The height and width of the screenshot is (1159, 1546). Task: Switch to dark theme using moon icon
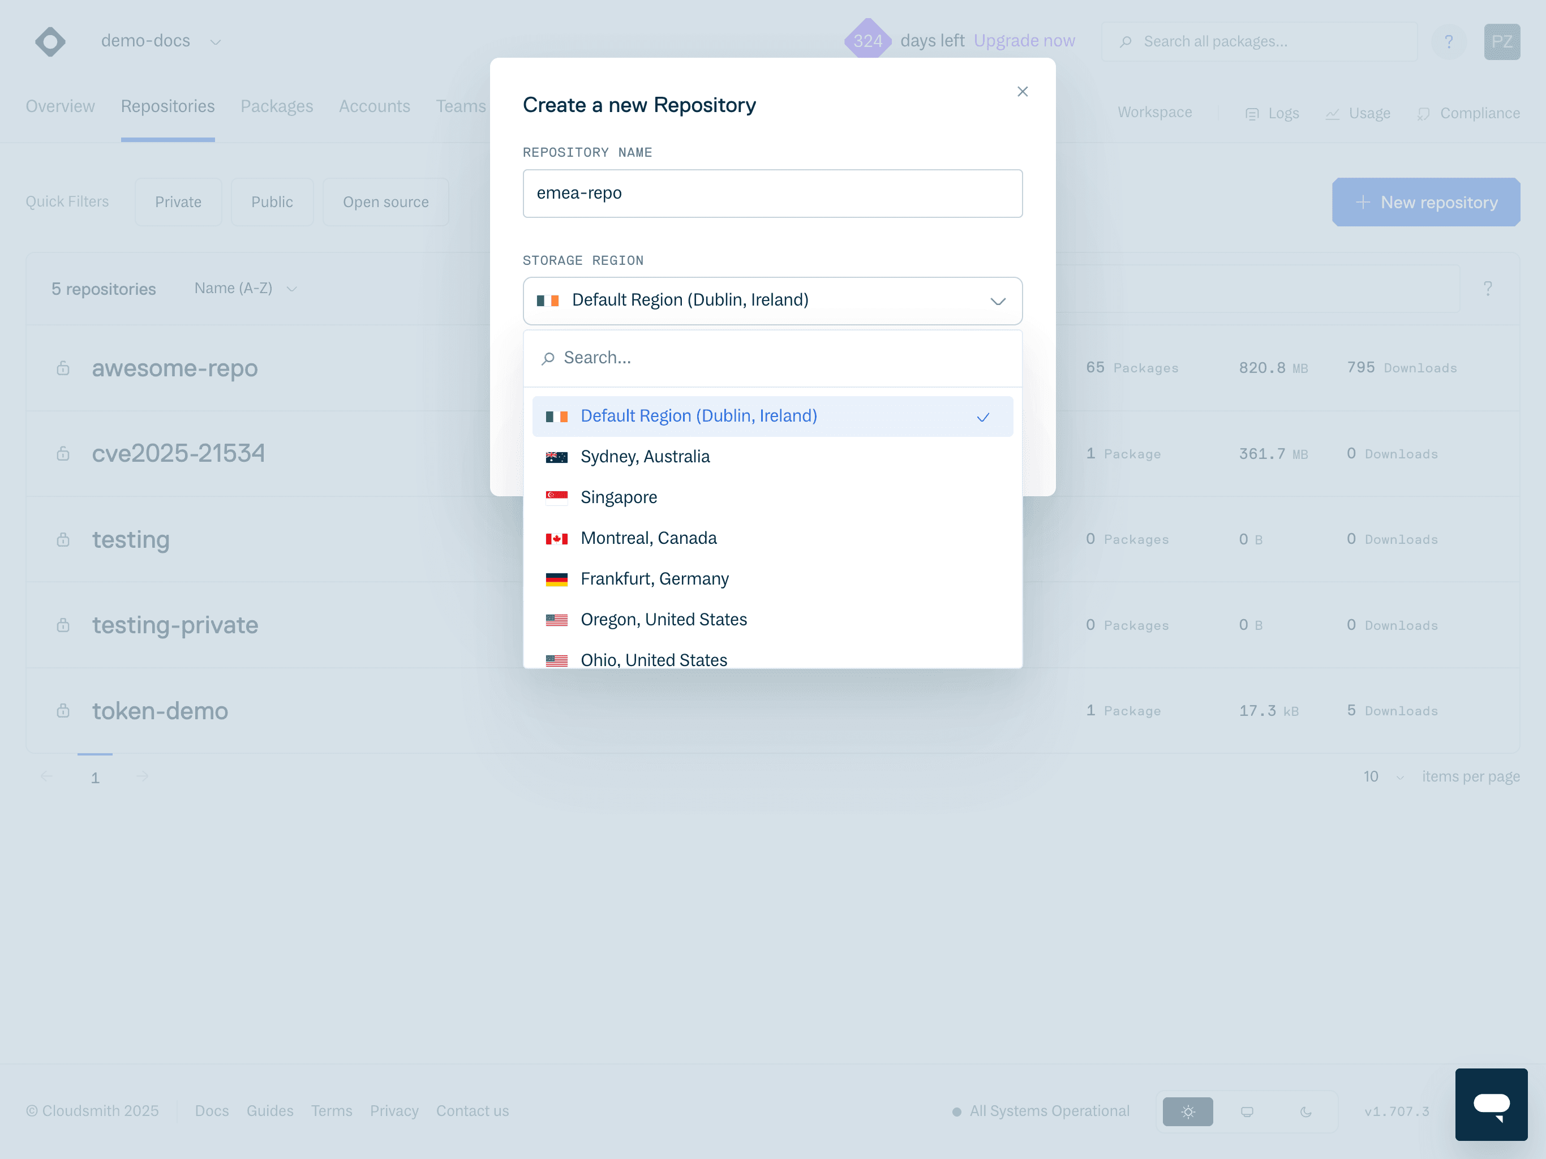1306,1111
